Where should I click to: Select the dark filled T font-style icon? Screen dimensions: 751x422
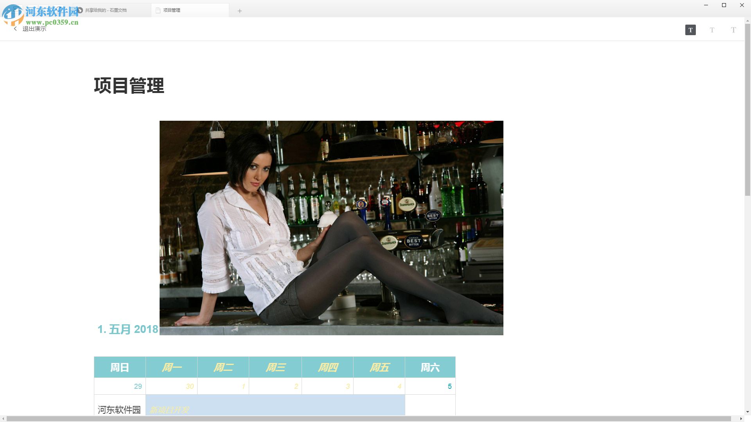pos(690,30)
